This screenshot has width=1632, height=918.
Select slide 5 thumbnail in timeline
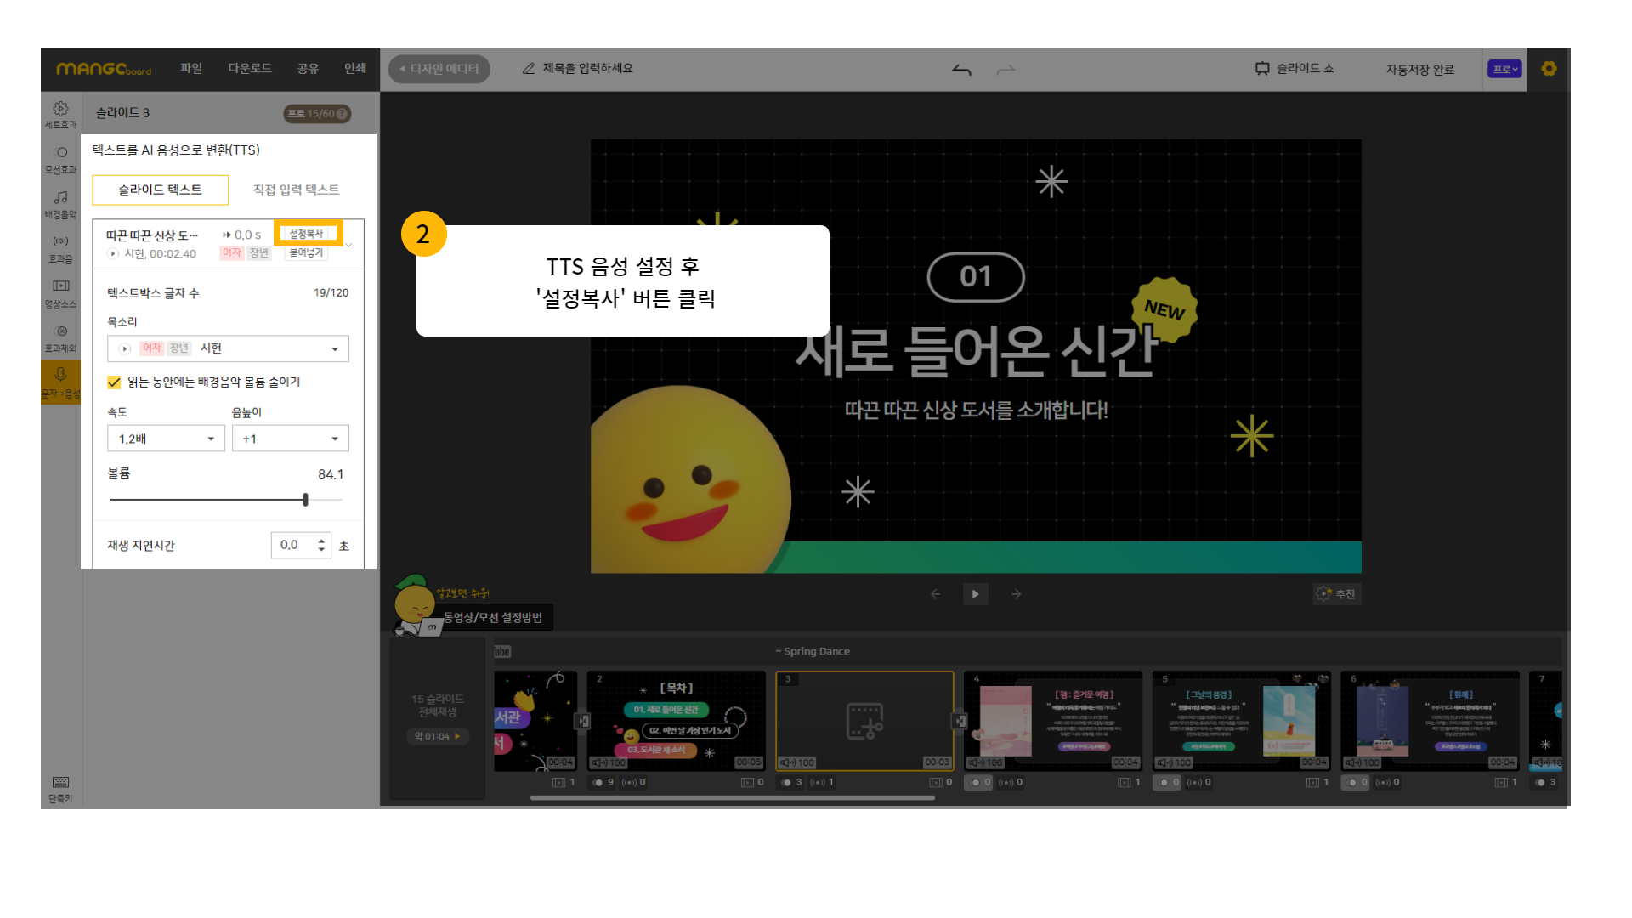1242,721
